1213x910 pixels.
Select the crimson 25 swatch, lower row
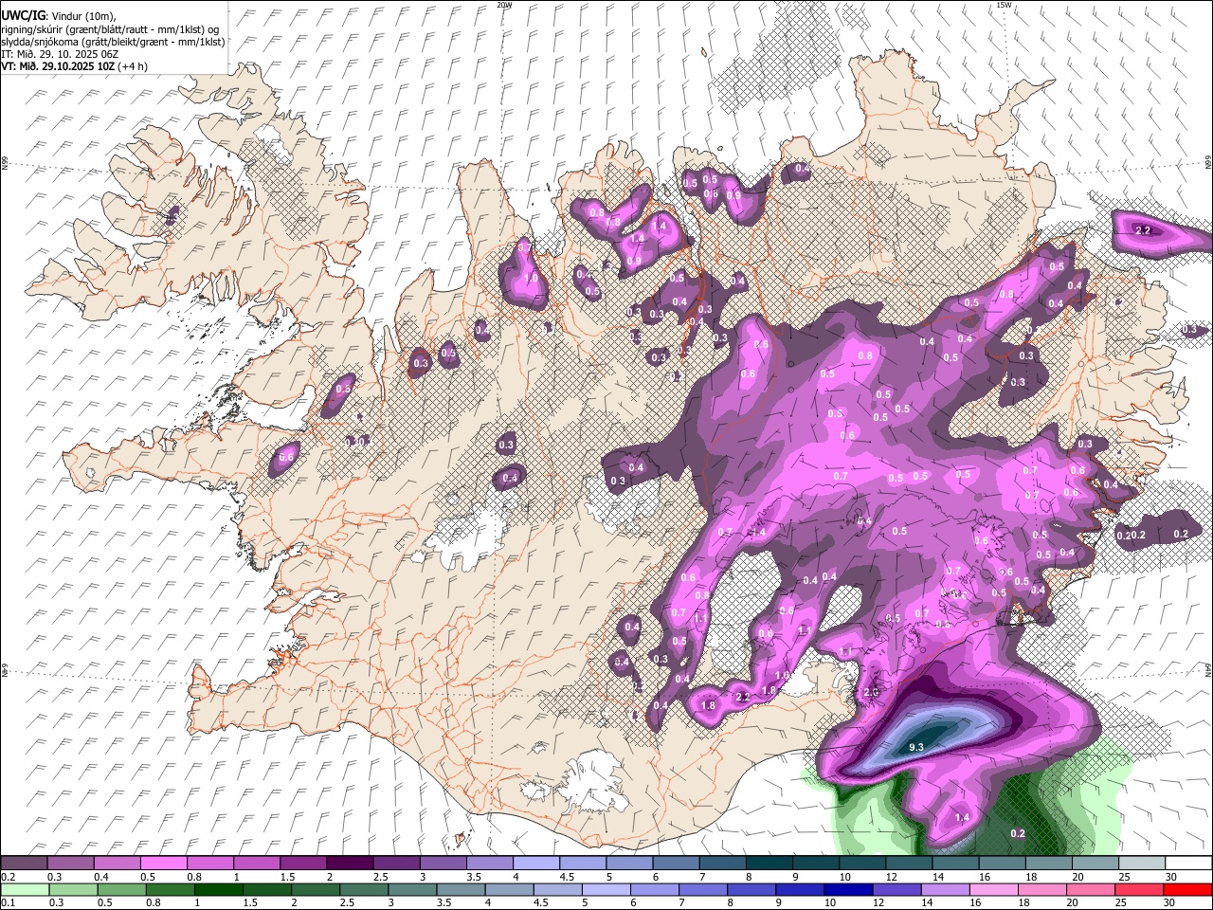pos(1139,890)
